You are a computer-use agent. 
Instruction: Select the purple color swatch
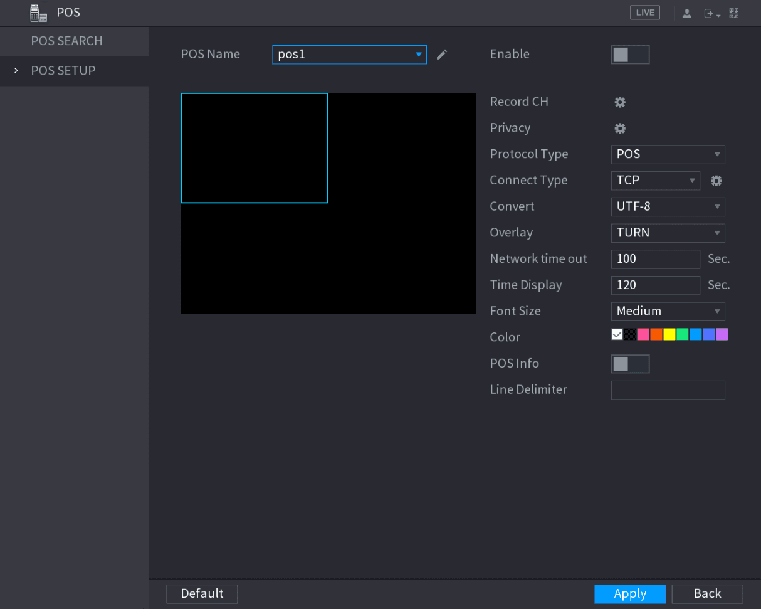coord(722,334)
